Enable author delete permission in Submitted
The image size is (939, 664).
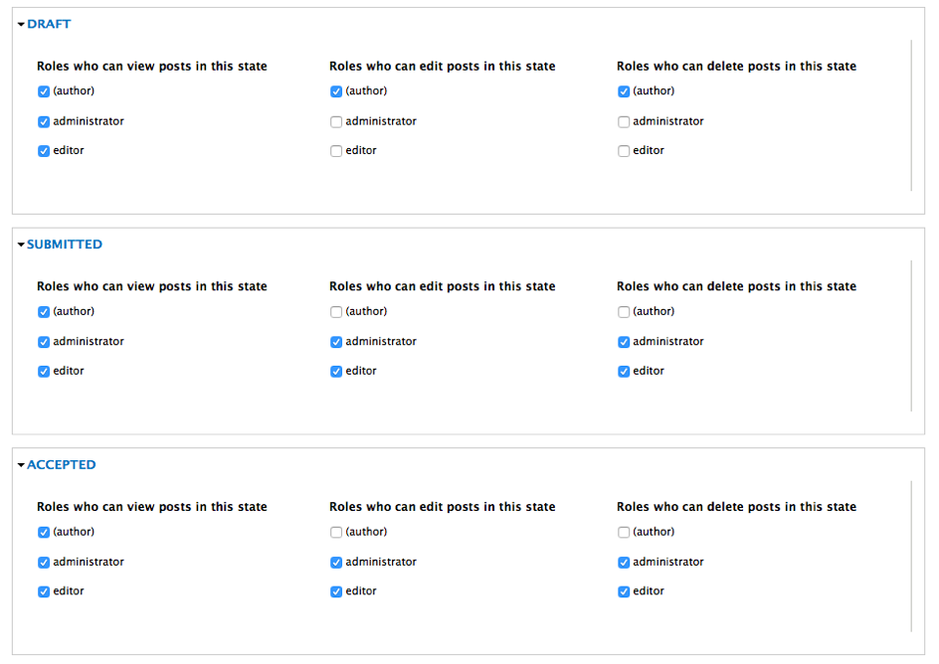(624, 312)
